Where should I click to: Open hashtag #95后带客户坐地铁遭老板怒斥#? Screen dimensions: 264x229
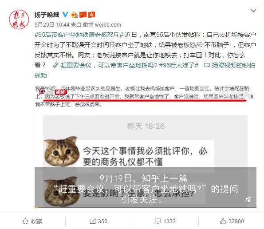(79, 35)
